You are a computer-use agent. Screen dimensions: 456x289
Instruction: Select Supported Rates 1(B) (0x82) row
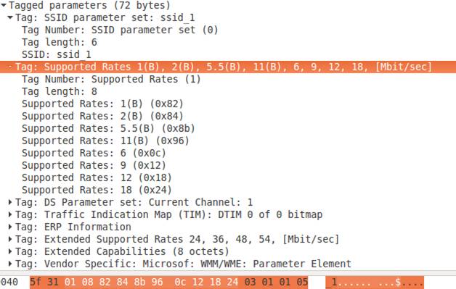[102, 104]
